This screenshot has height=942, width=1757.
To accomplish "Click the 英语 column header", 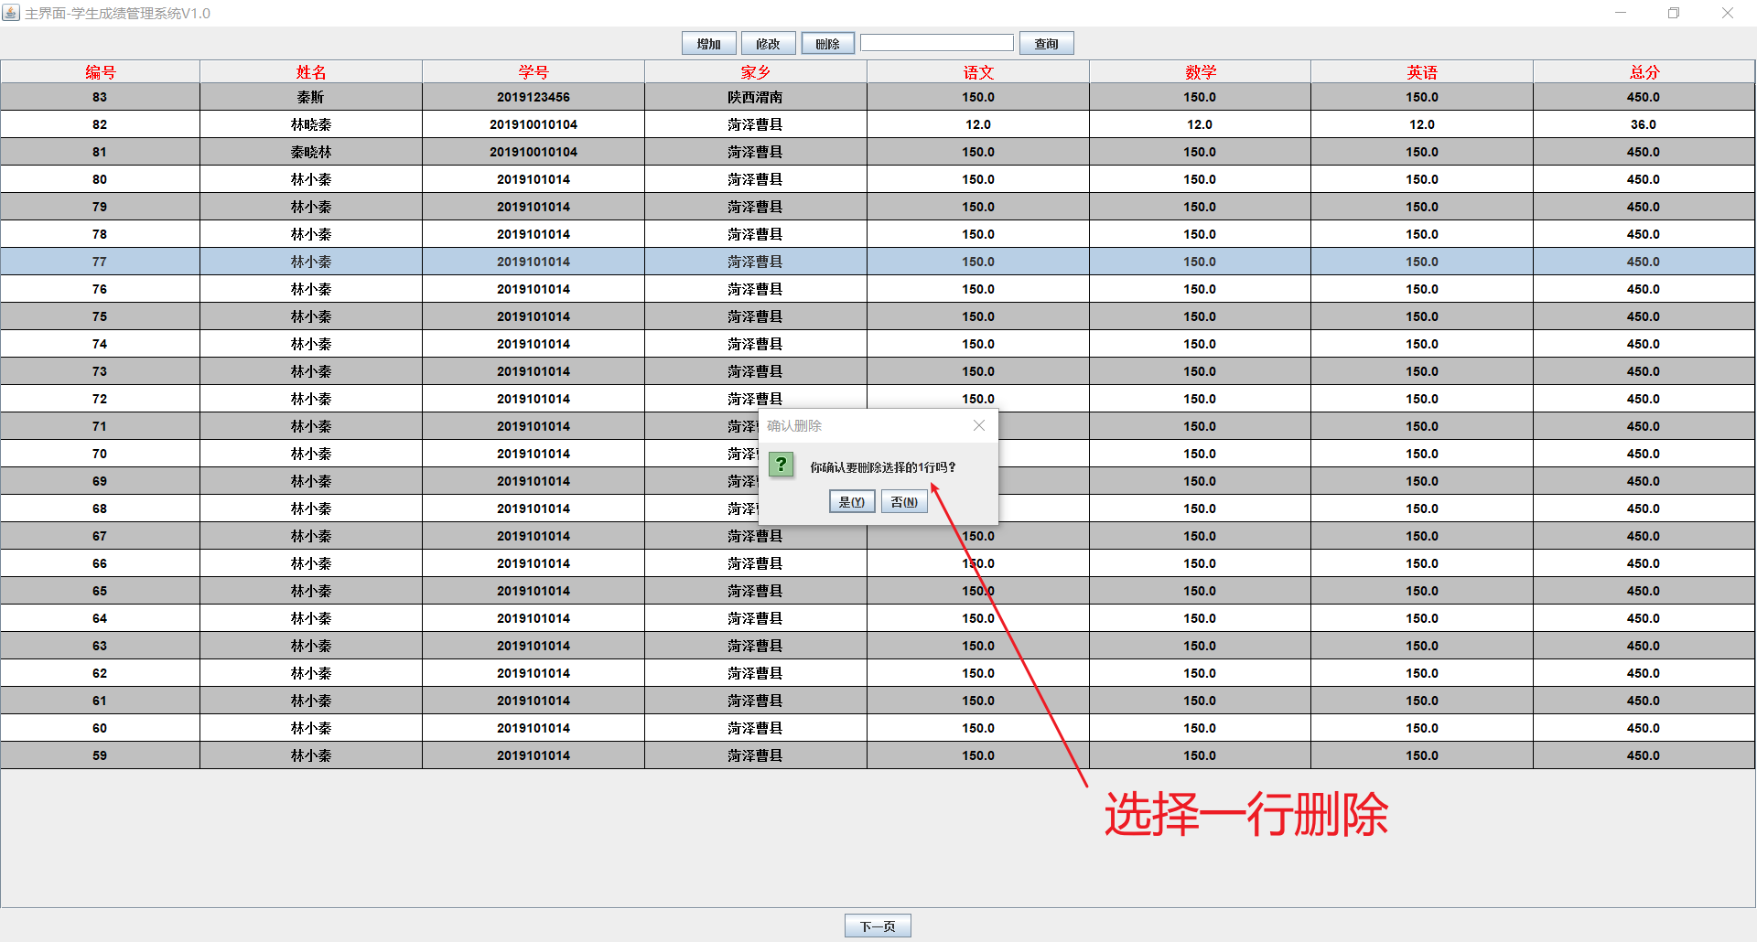I will point(1422,72).
